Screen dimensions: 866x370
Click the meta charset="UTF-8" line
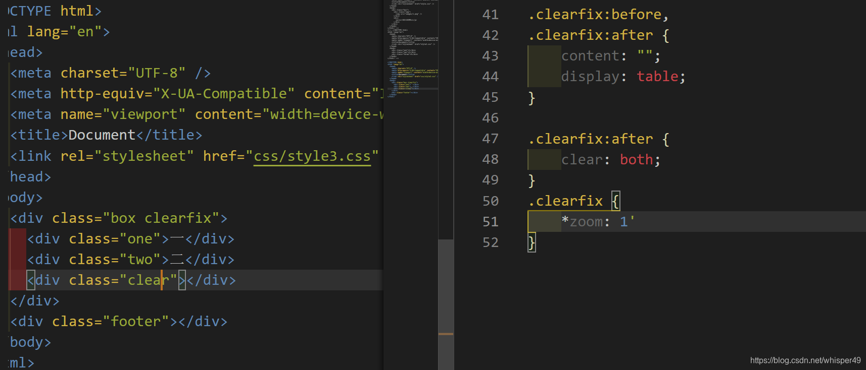(111, 73)
